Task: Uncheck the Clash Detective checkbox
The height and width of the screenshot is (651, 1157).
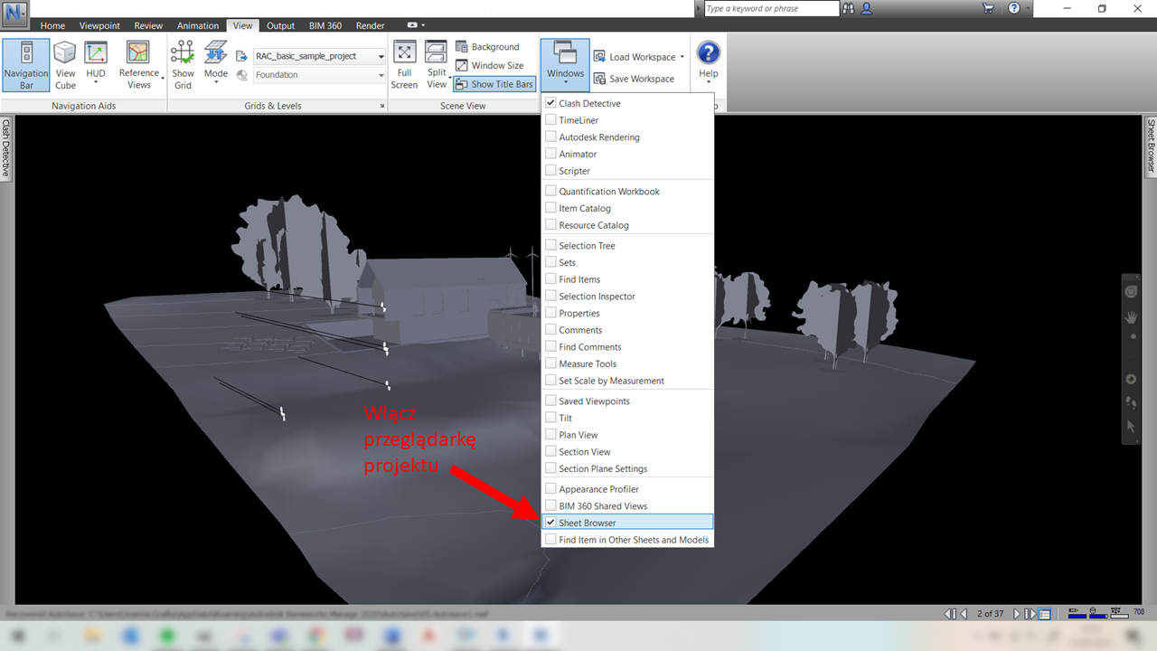Action: click(551, 103)
